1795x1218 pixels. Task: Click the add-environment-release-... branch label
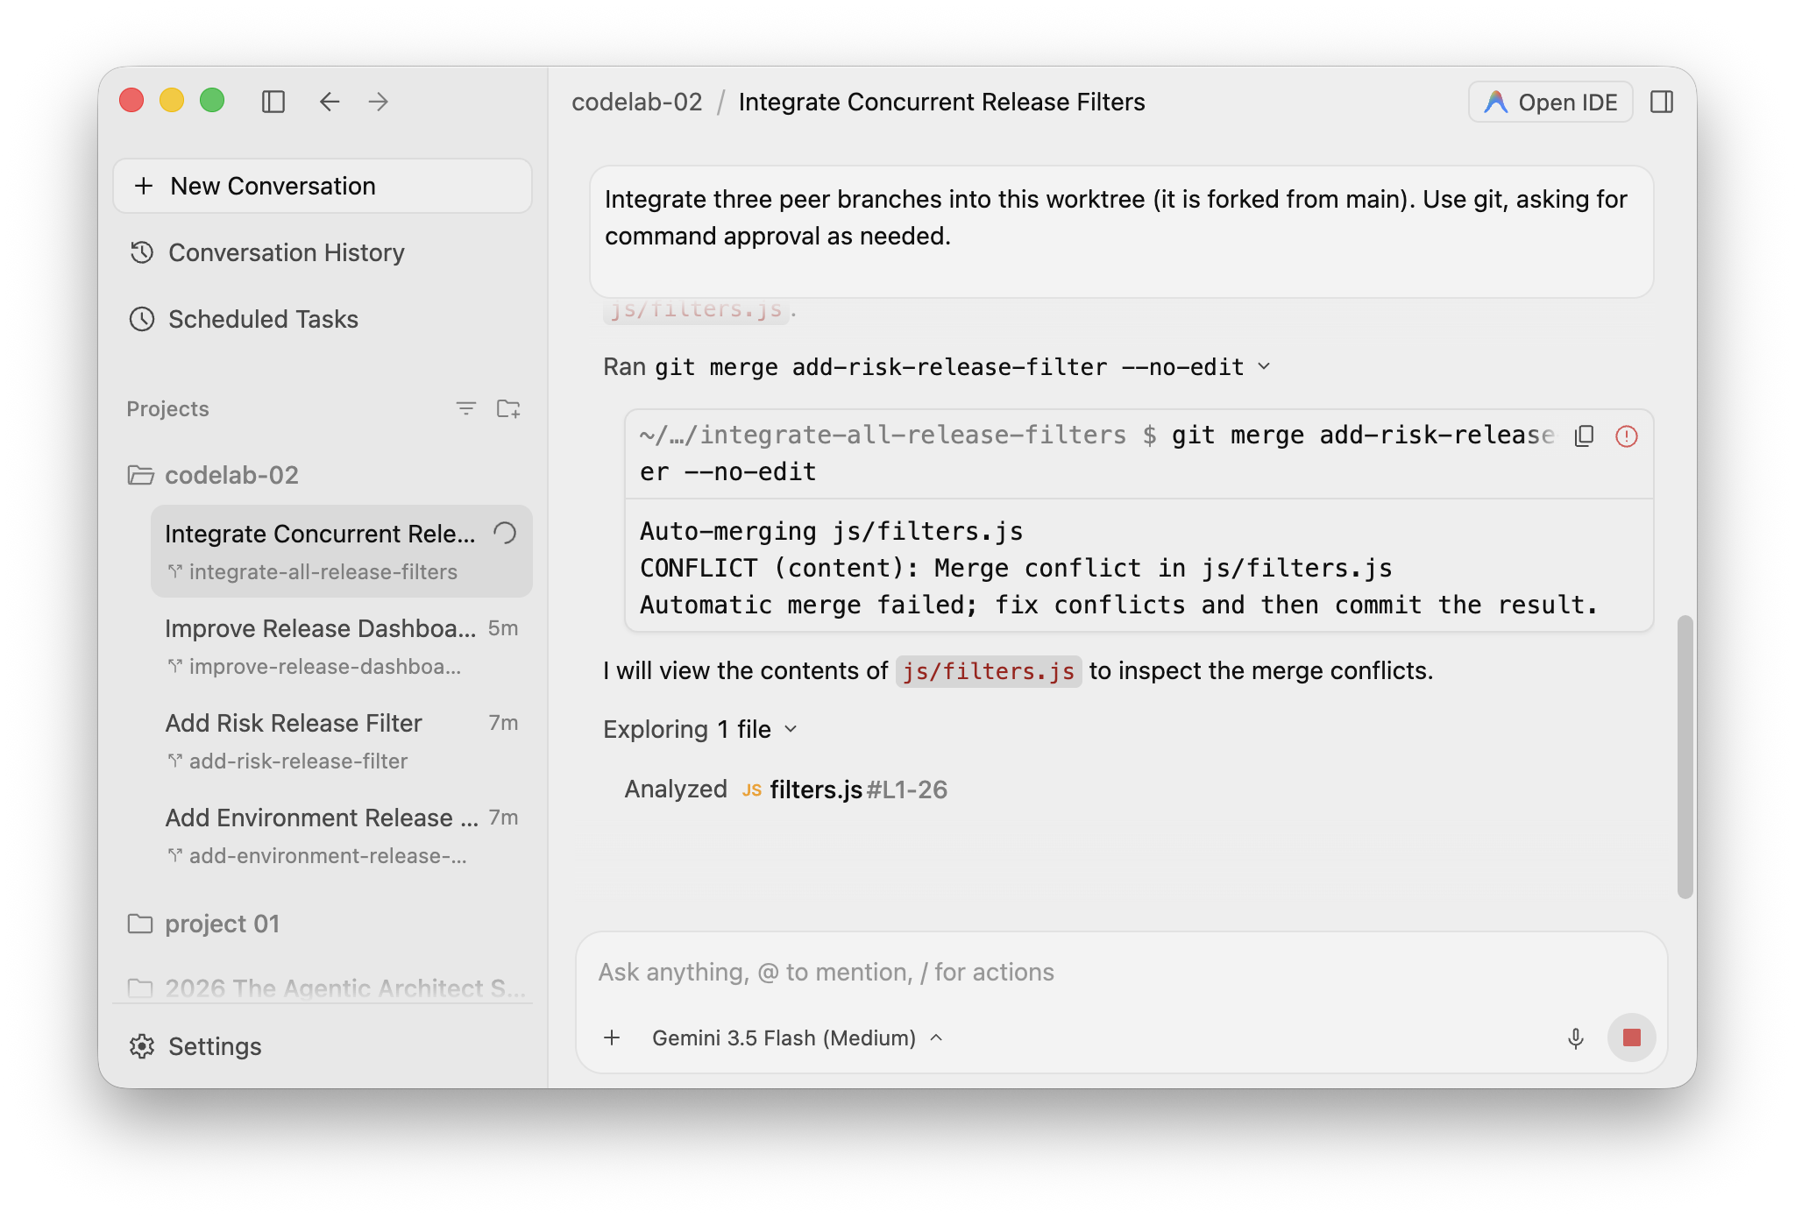[x=328, y=856]
